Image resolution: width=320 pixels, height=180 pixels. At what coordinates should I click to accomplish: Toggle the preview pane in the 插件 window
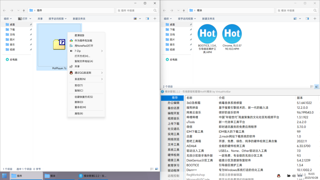tap(147, 18)
